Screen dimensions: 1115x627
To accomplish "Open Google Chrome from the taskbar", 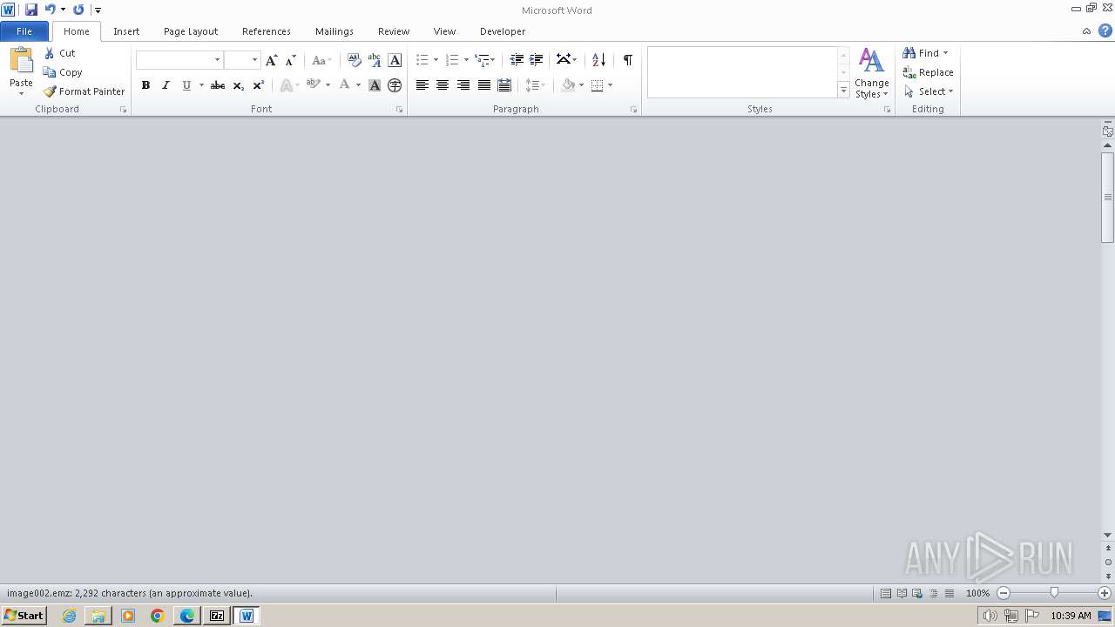I will tap(158, 616).
